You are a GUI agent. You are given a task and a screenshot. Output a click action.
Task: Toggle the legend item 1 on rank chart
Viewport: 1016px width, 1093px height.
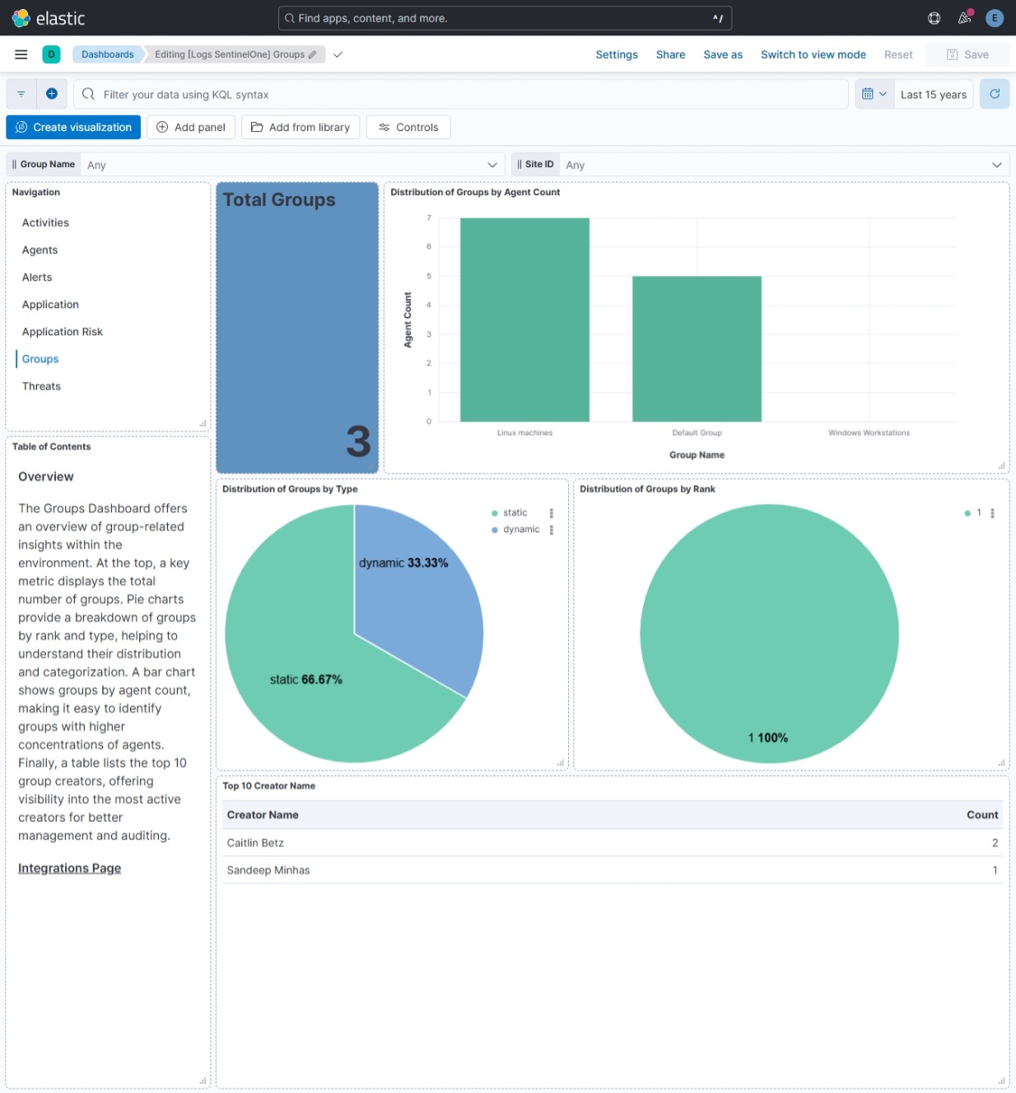click(x=976, y=512)
